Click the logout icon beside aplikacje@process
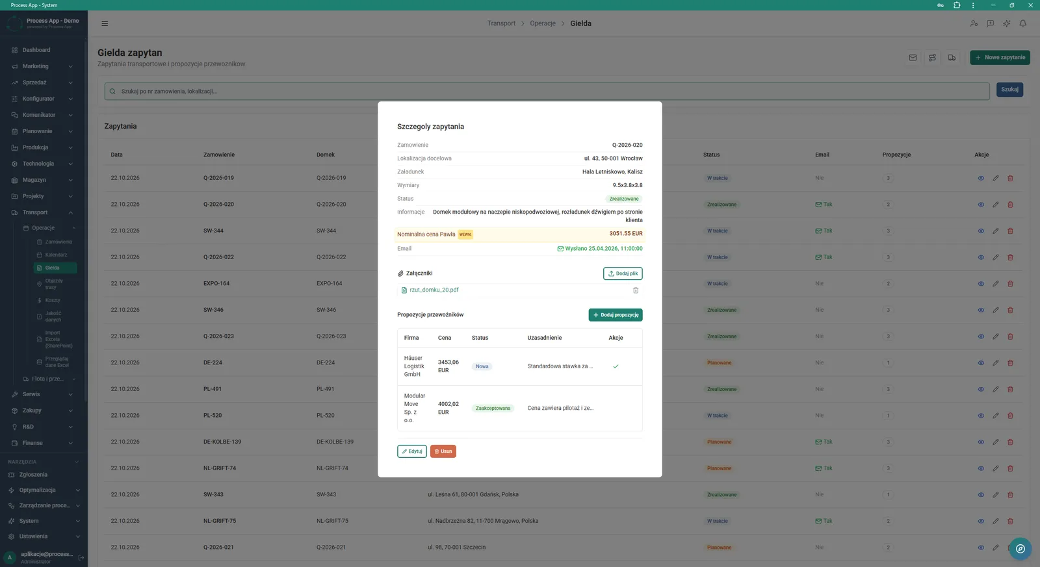Image resolution: width=1040 pixels, height=567 pixels. click(x=81, y=557)
